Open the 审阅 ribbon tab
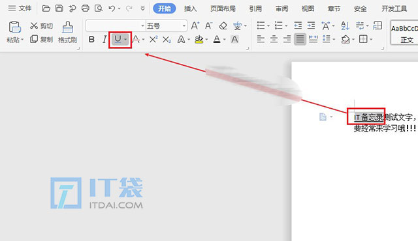Screen dimensions: 418x241 281,8
